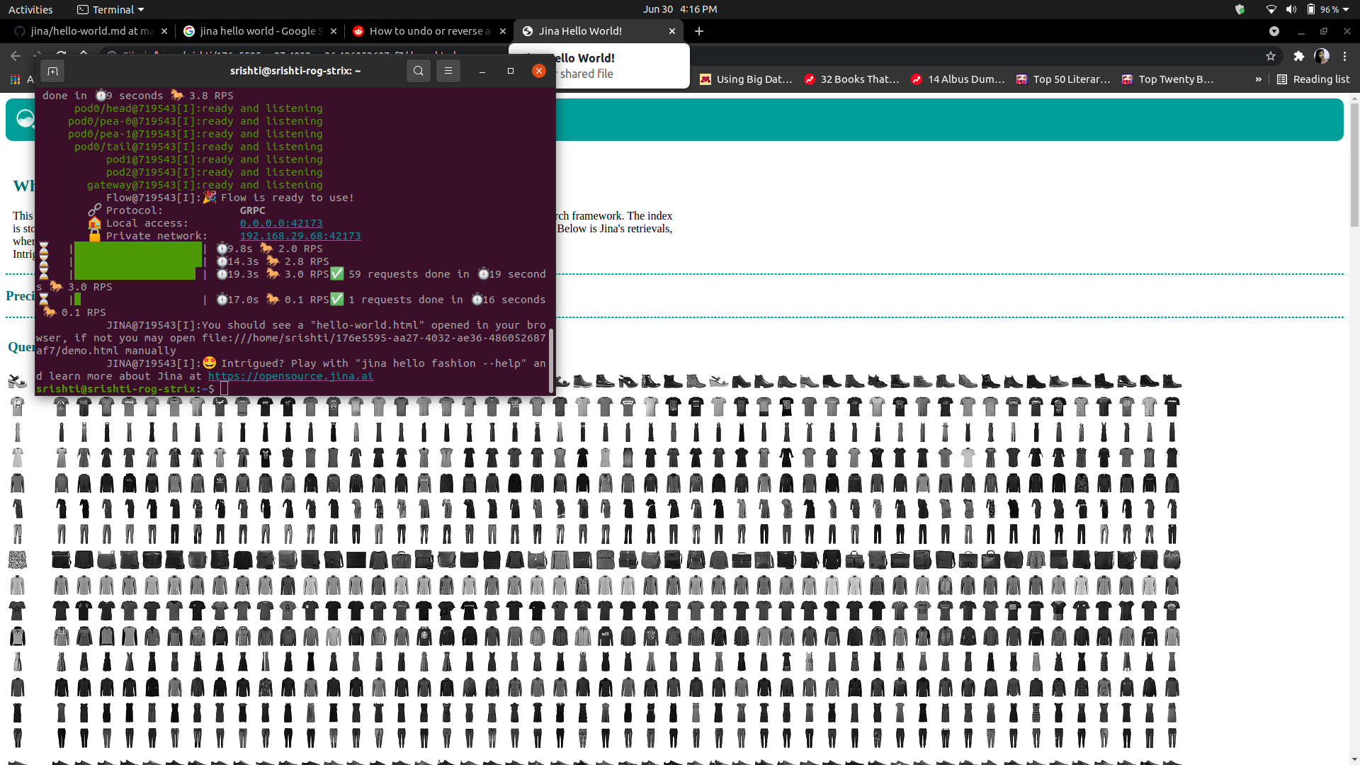Open a new browser tab
Screen dimensions: 1360x765
(699, 31)
